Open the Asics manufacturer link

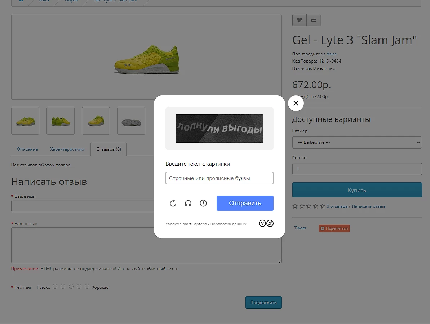click(331, 54)
